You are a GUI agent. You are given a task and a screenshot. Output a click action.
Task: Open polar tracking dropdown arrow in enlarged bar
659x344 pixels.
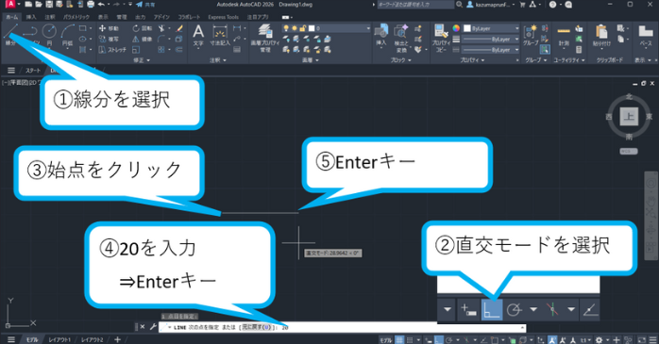(533, 309)
